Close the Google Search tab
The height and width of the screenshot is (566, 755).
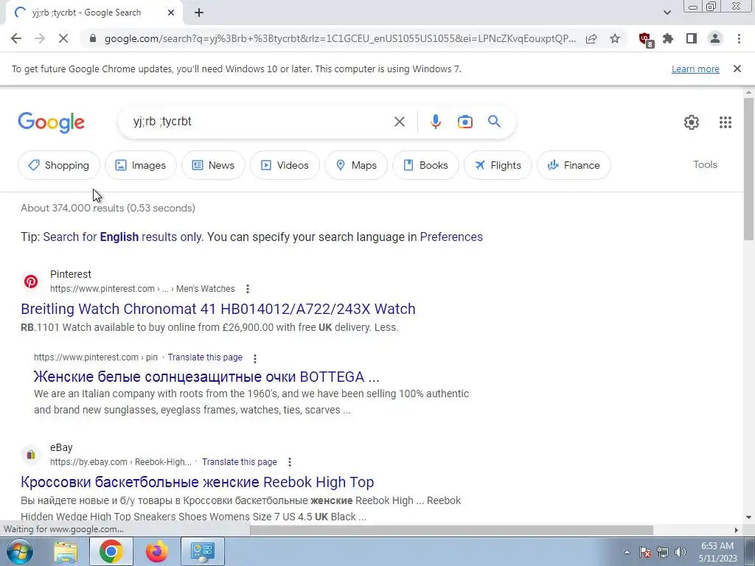pos(171,13)
